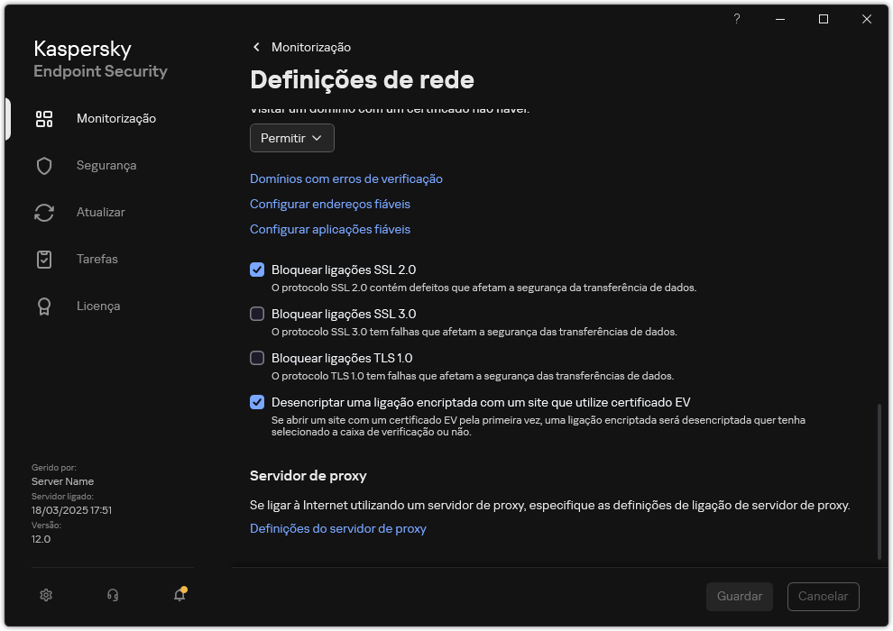The image size is (893, 631).
Task: Enable Bloquear ligações TLS 1.0
Action: [257, 358]
